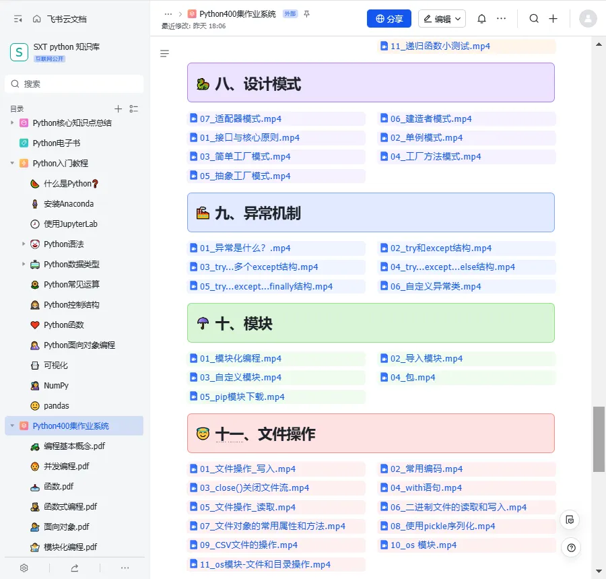Click the share arrow icon in sidebar footer
The height and width of the screenshot is (579, 606).
point(75,568)
